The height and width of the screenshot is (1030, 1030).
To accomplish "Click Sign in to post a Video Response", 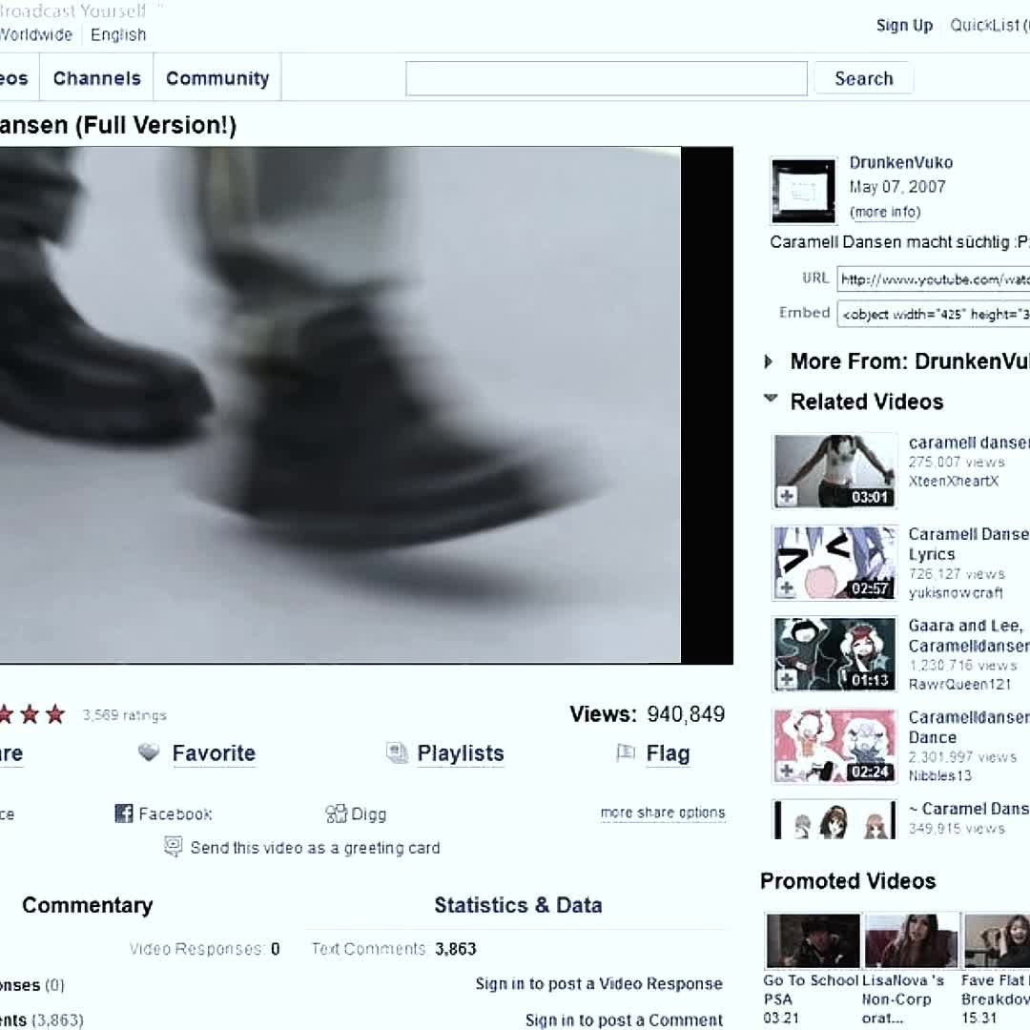I will 599,983.
